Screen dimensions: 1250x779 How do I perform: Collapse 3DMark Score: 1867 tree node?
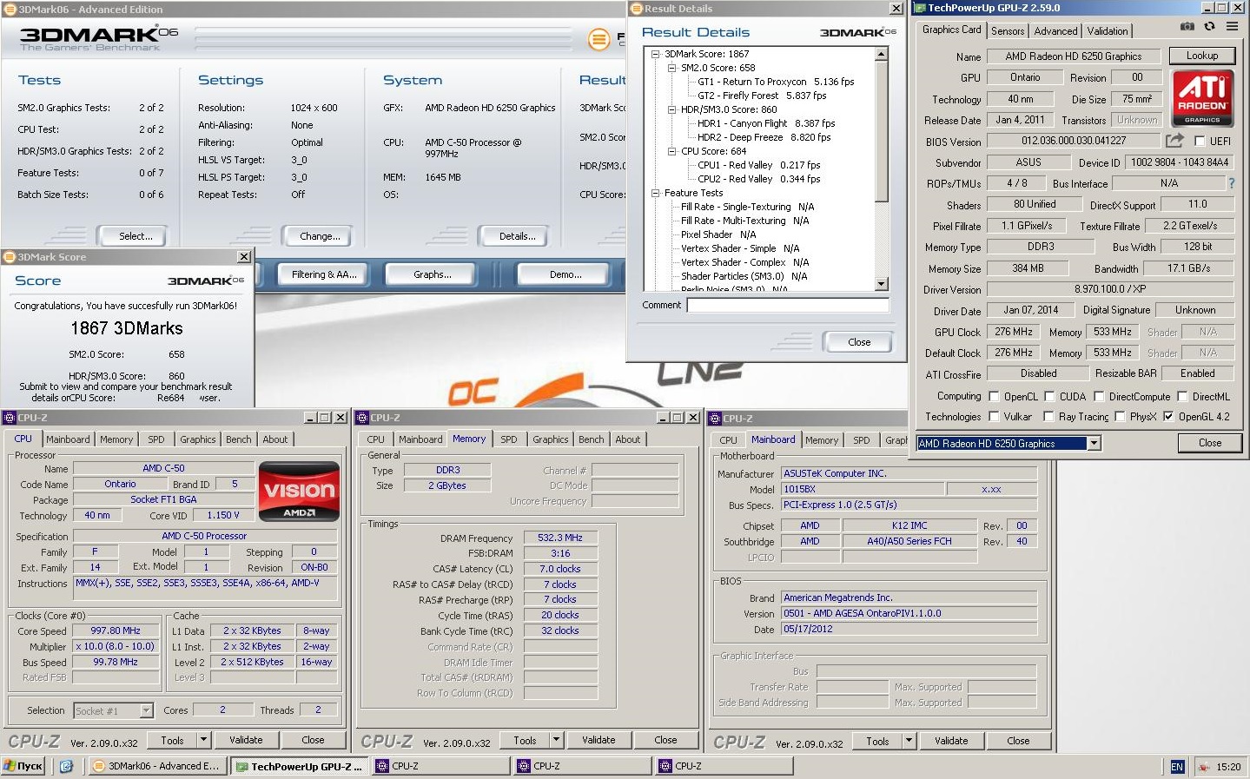pos(656,54)
